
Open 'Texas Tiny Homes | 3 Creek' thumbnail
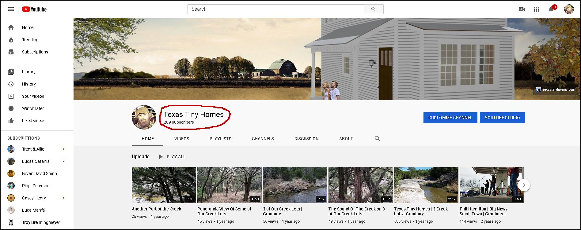click(426, 185)
